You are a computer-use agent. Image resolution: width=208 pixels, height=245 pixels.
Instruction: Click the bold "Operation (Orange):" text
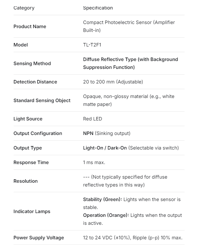click(106, 215)
